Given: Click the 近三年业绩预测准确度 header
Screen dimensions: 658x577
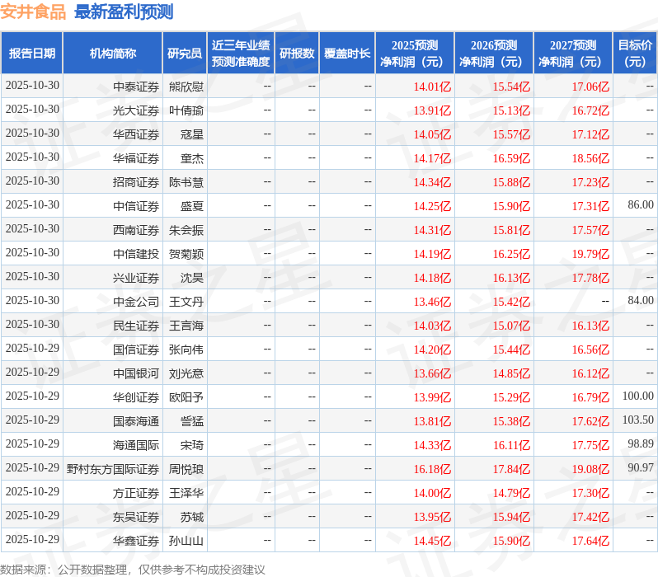Looking at the screenshot, I should pos(241,54).
